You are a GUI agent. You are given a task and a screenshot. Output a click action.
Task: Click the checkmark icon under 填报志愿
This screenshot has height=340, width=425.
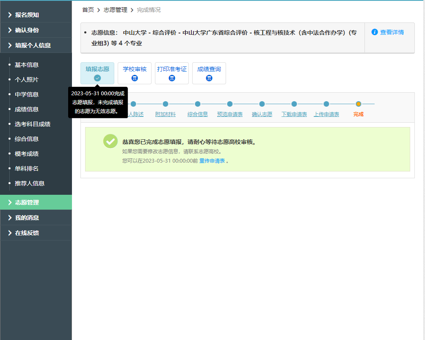pyautogui.click(x=97, y=78)
